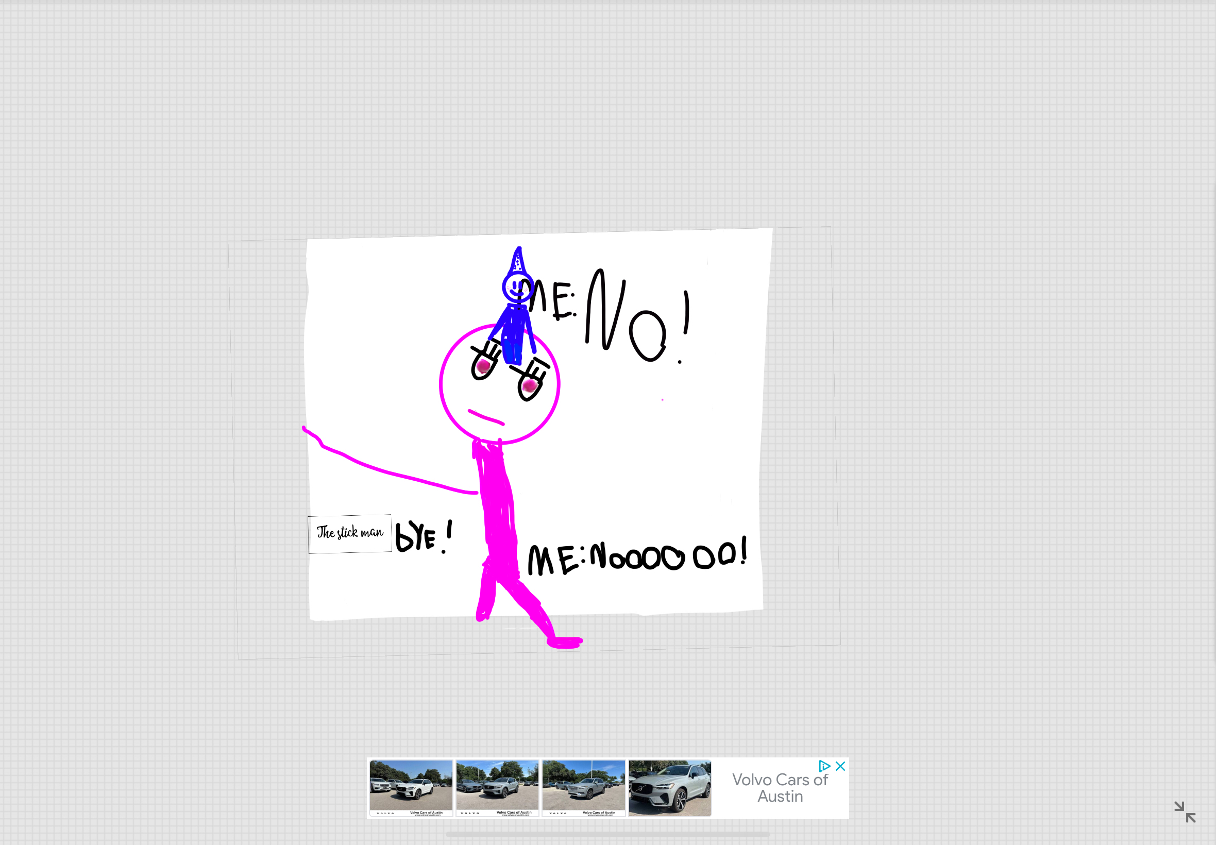Click the "Volvo Cars of Austin" ad text
Viewport: 1216px width, 845px height.
click(x=779, y=787)
